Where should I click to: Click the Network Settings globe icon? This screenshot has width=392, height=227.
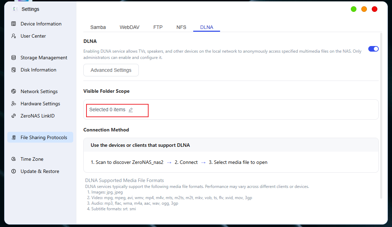click(14, 91)
